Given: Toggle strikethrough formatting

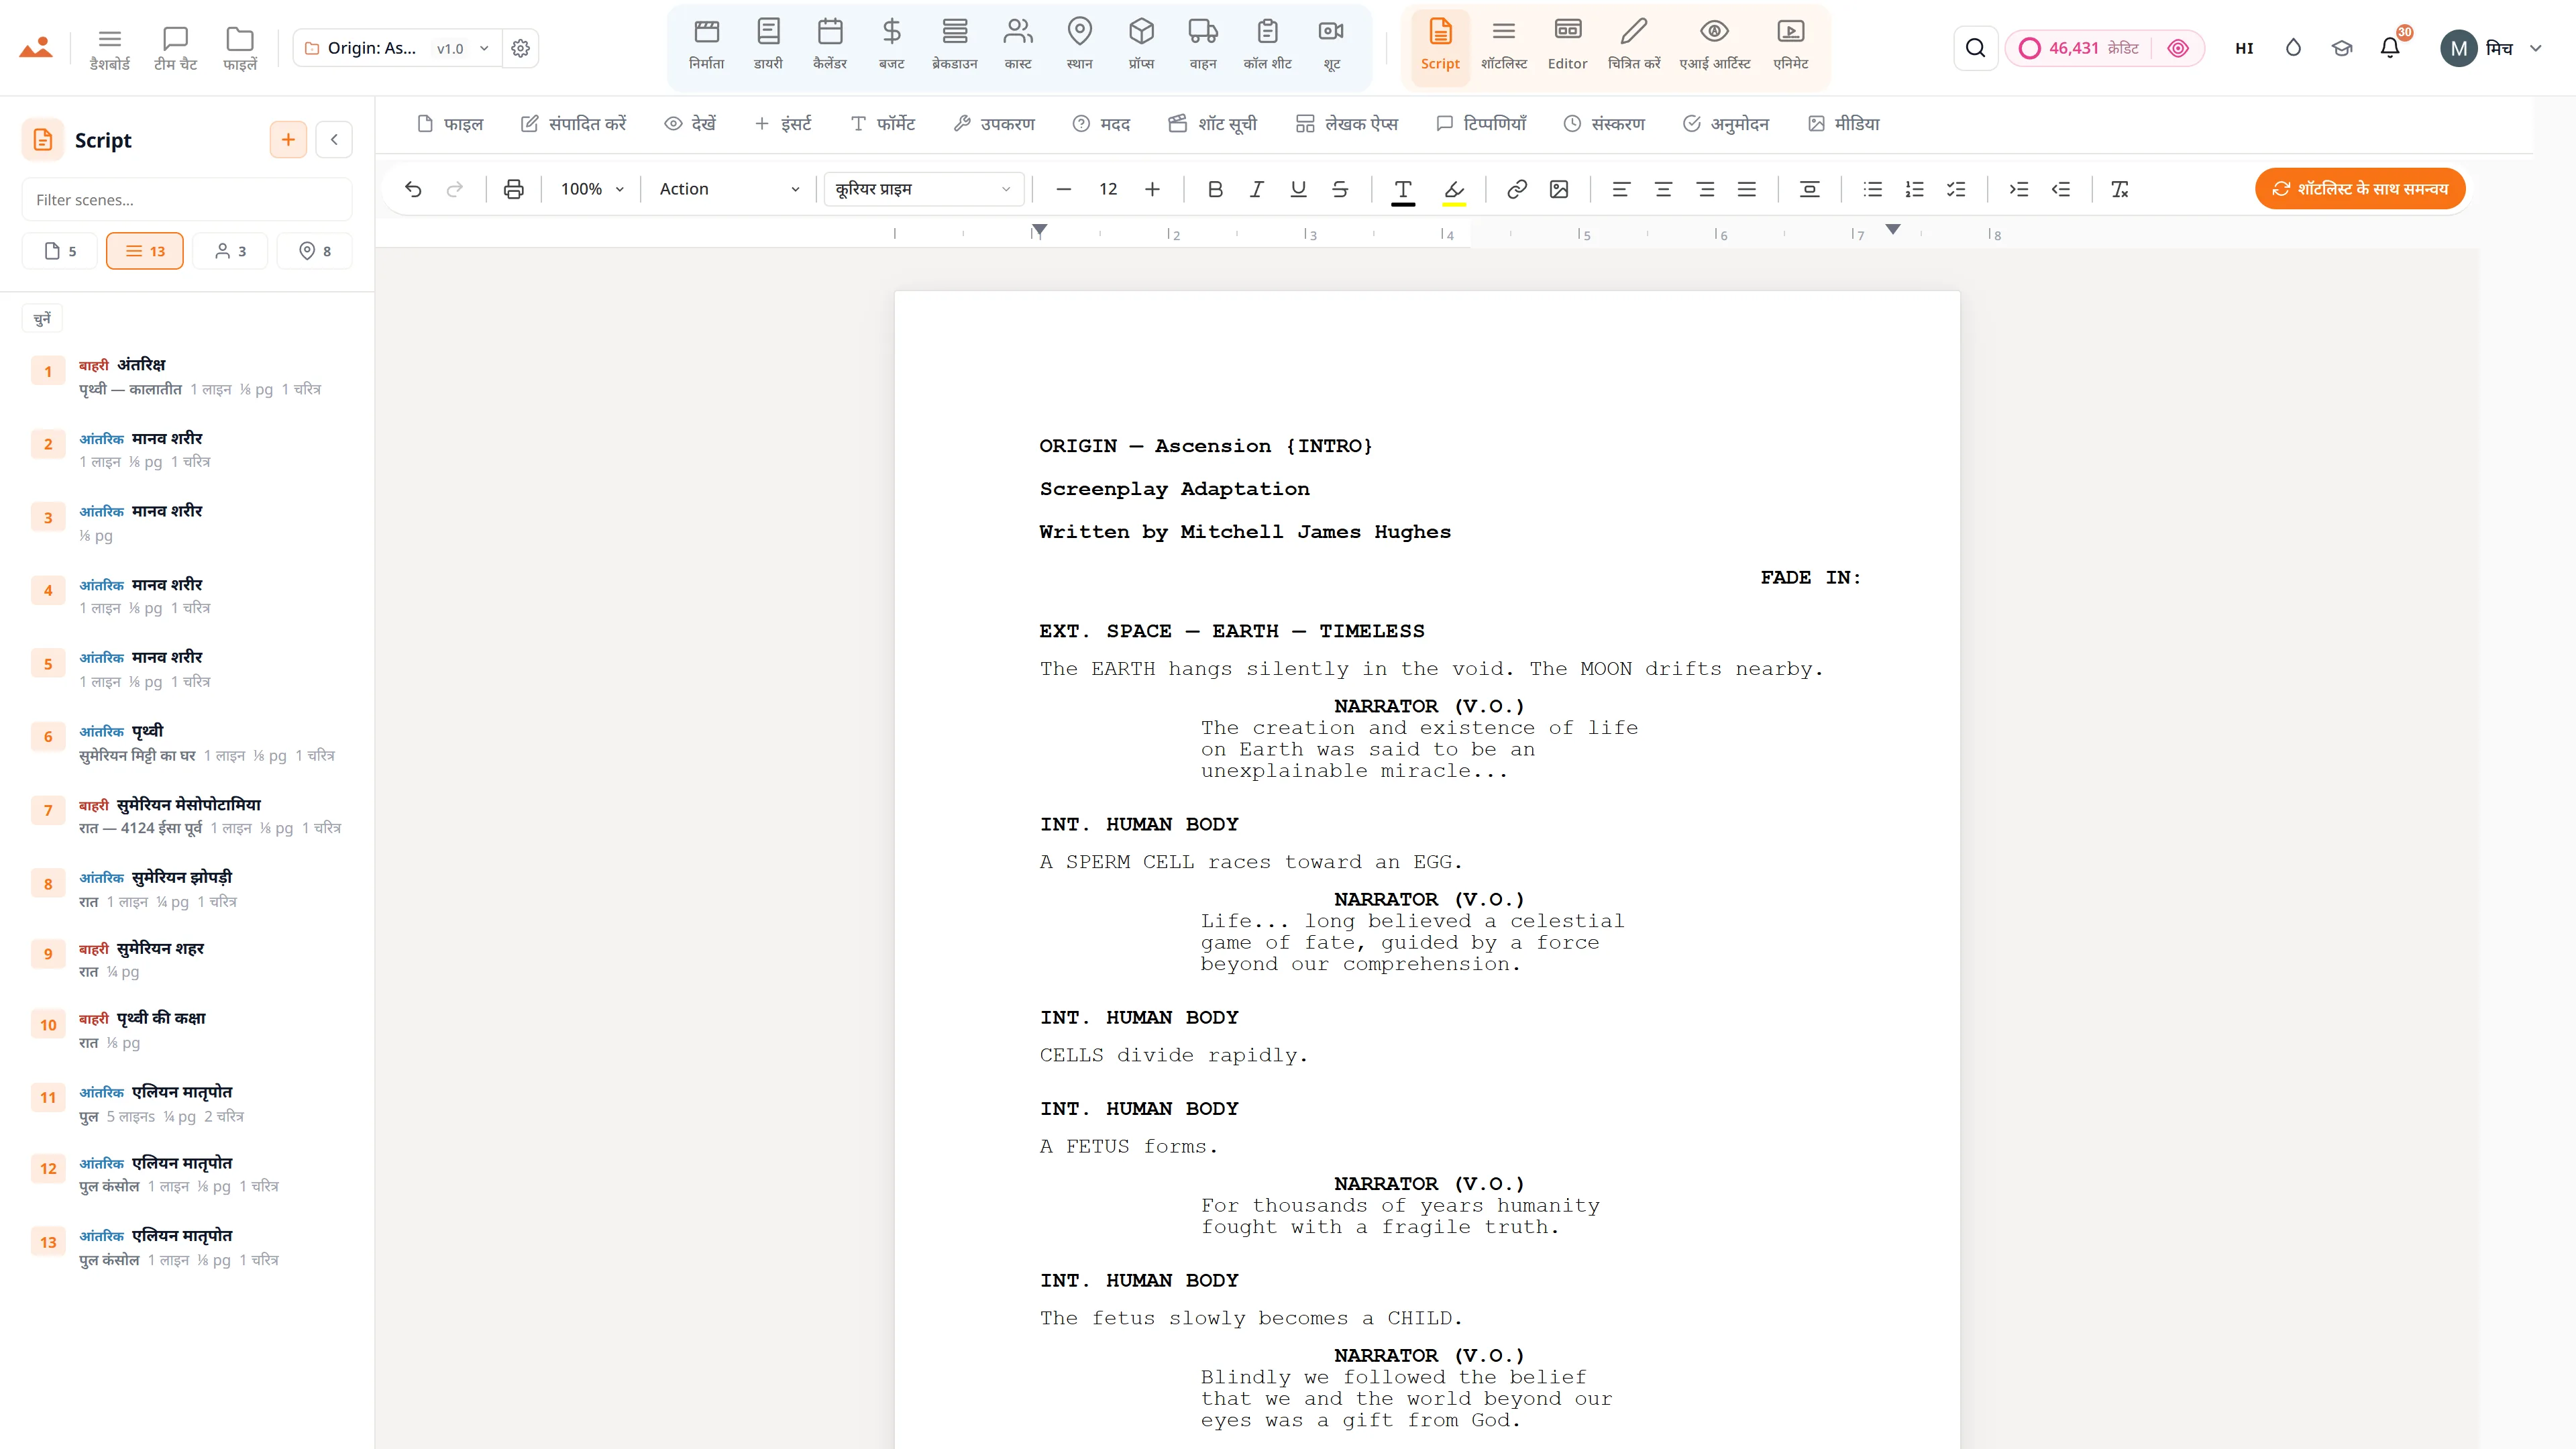Looking at the screenshot, I should coord(1340,189).
